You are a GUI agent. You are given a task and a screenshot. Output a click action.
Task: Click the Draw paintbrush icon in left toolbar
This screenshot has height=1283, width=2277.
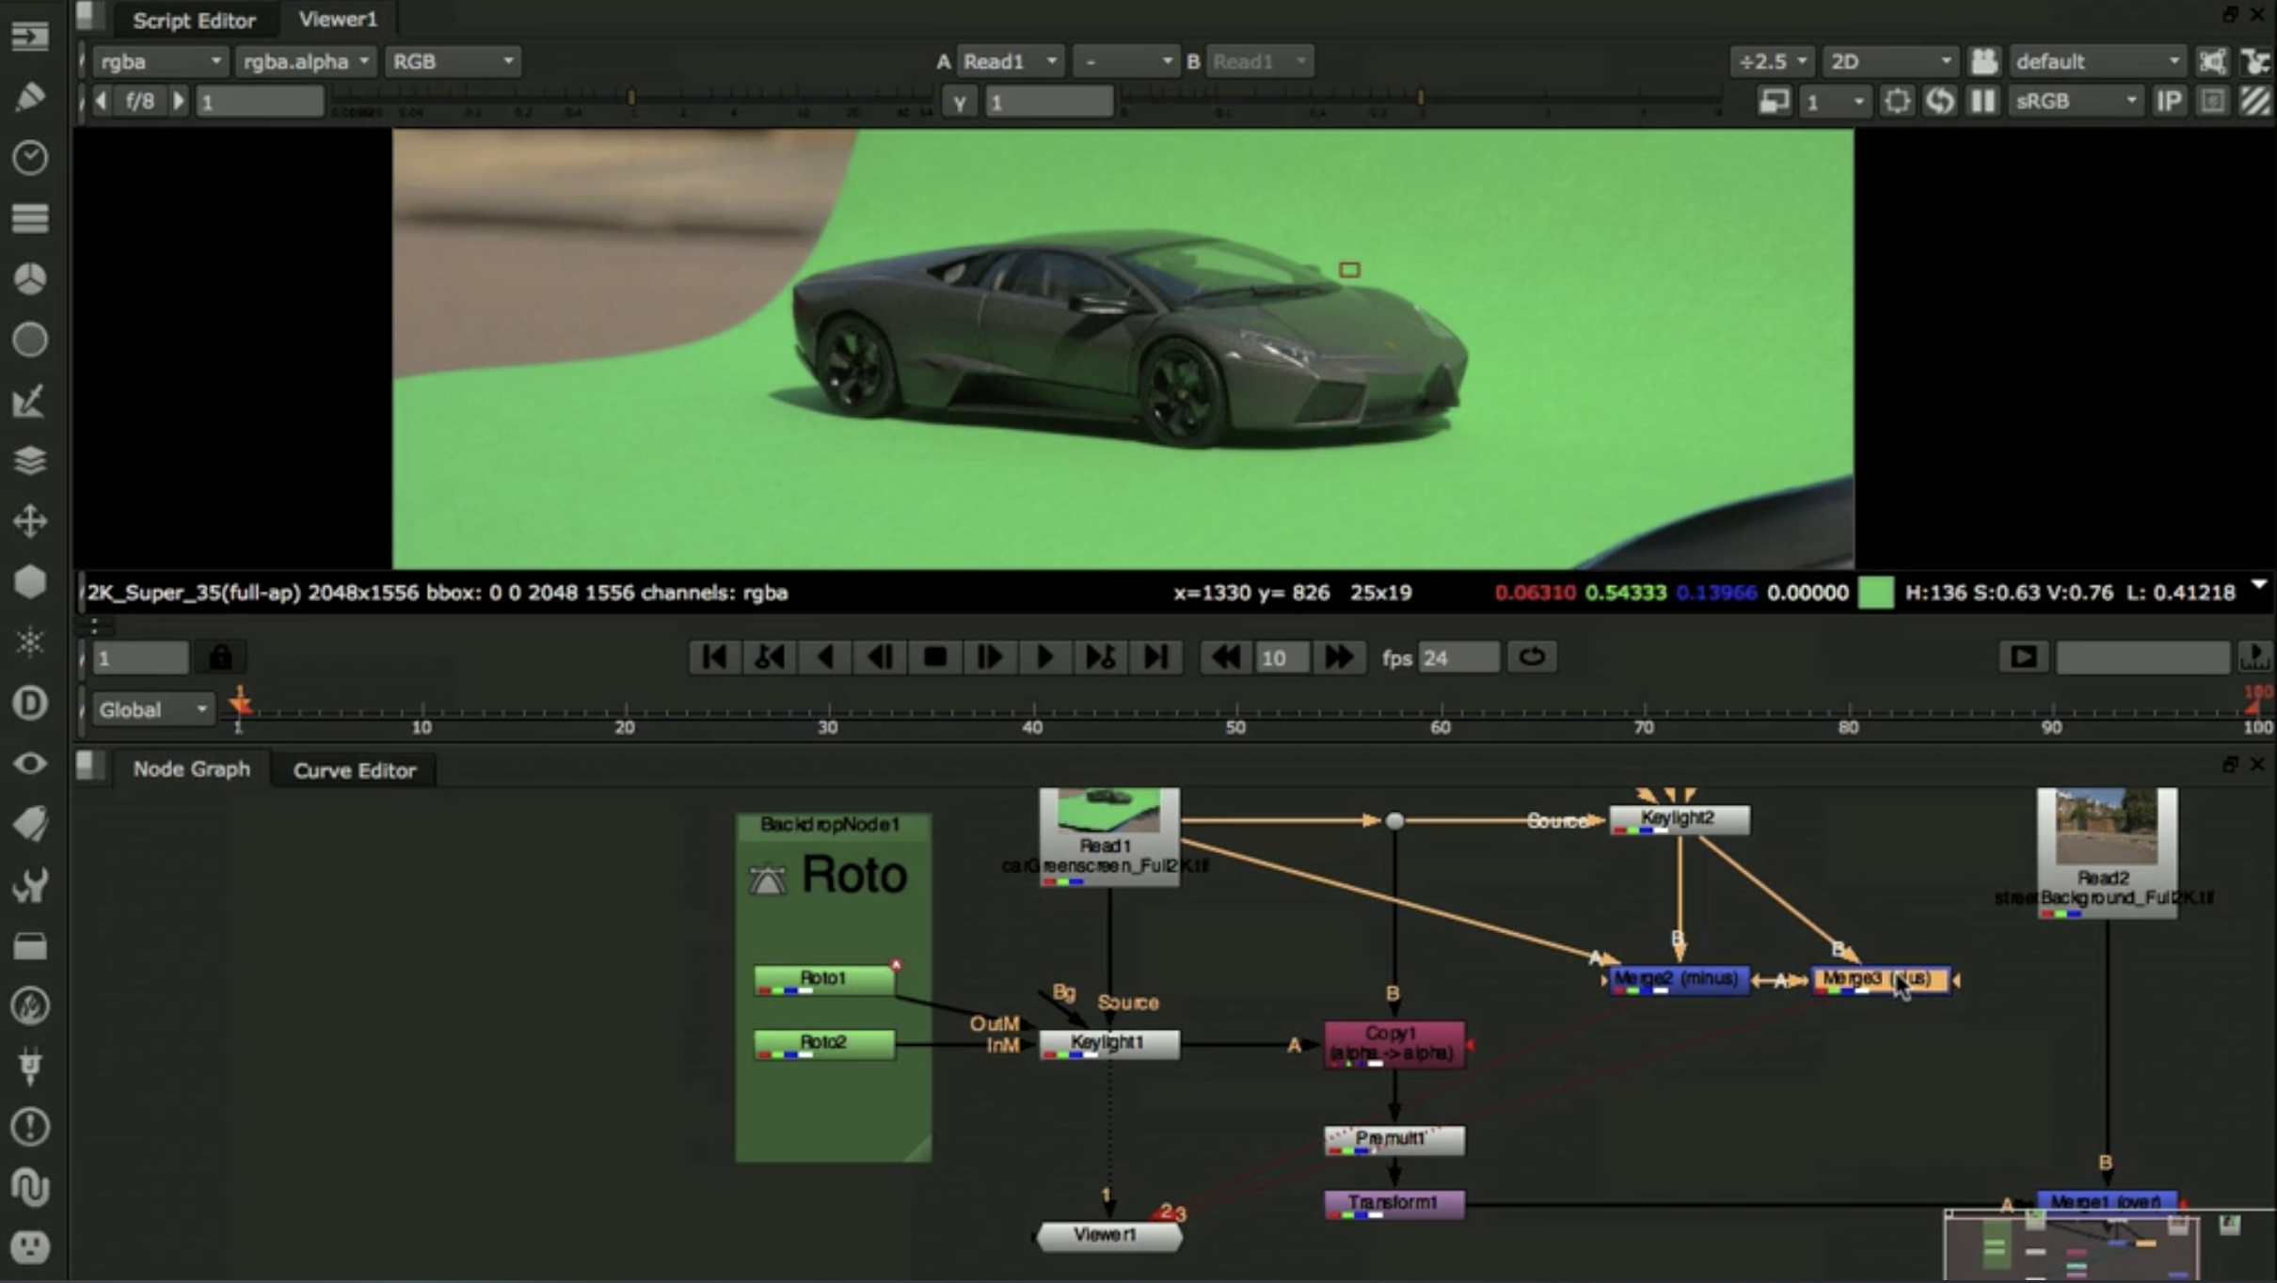click(29, 97)
